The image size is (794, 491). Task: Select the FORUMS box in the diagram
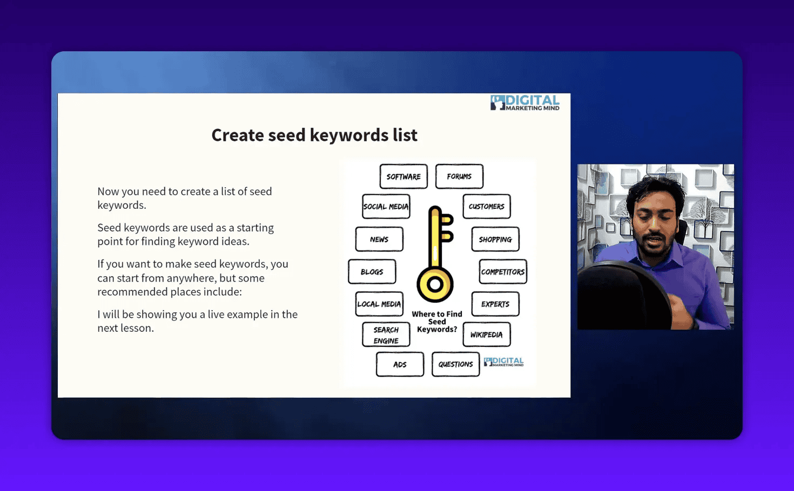pos(459,176)
